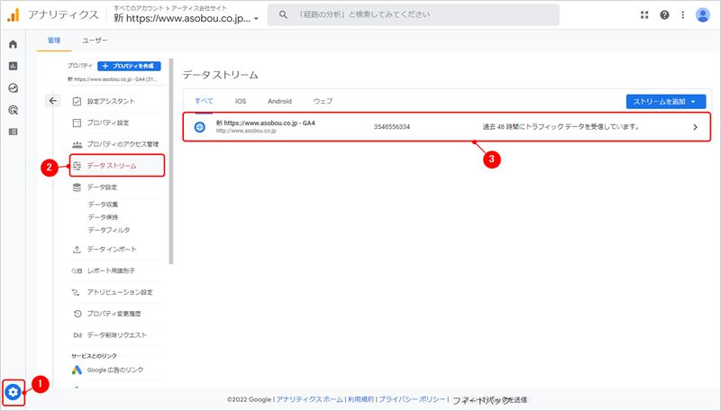
Task: Select the すべて stream filter tab
Action: coord(204,101)
